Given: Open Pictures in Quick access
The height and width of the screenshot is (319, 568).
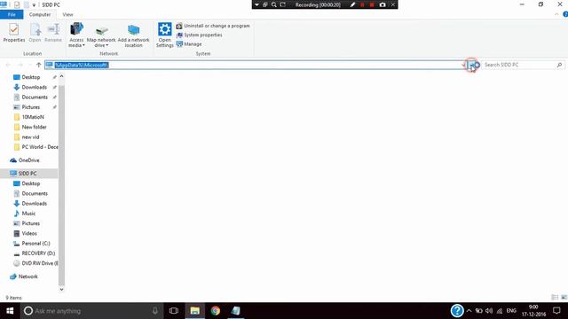Looking at the screenshot, I should [x=31, y=107].
